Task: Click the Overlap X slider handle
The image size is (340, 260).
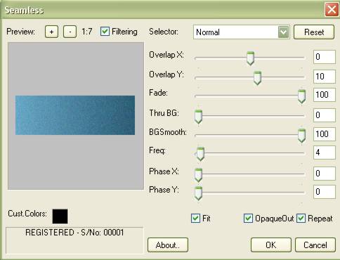Action: 250,58
